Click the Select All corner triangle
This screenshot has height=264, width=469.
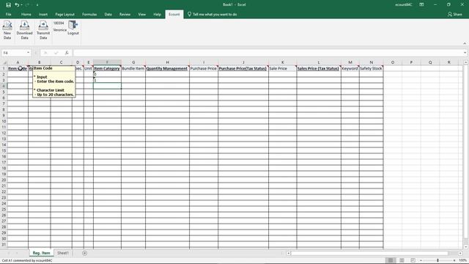pos(4,62)
